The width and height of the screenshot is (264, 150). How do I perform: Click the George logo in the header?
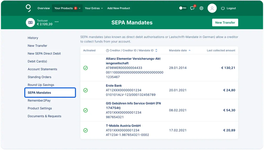click(28, 8)
